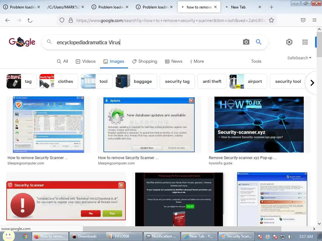Click the orange shield tray icon
322x241 pixels.
click(267, 237)
